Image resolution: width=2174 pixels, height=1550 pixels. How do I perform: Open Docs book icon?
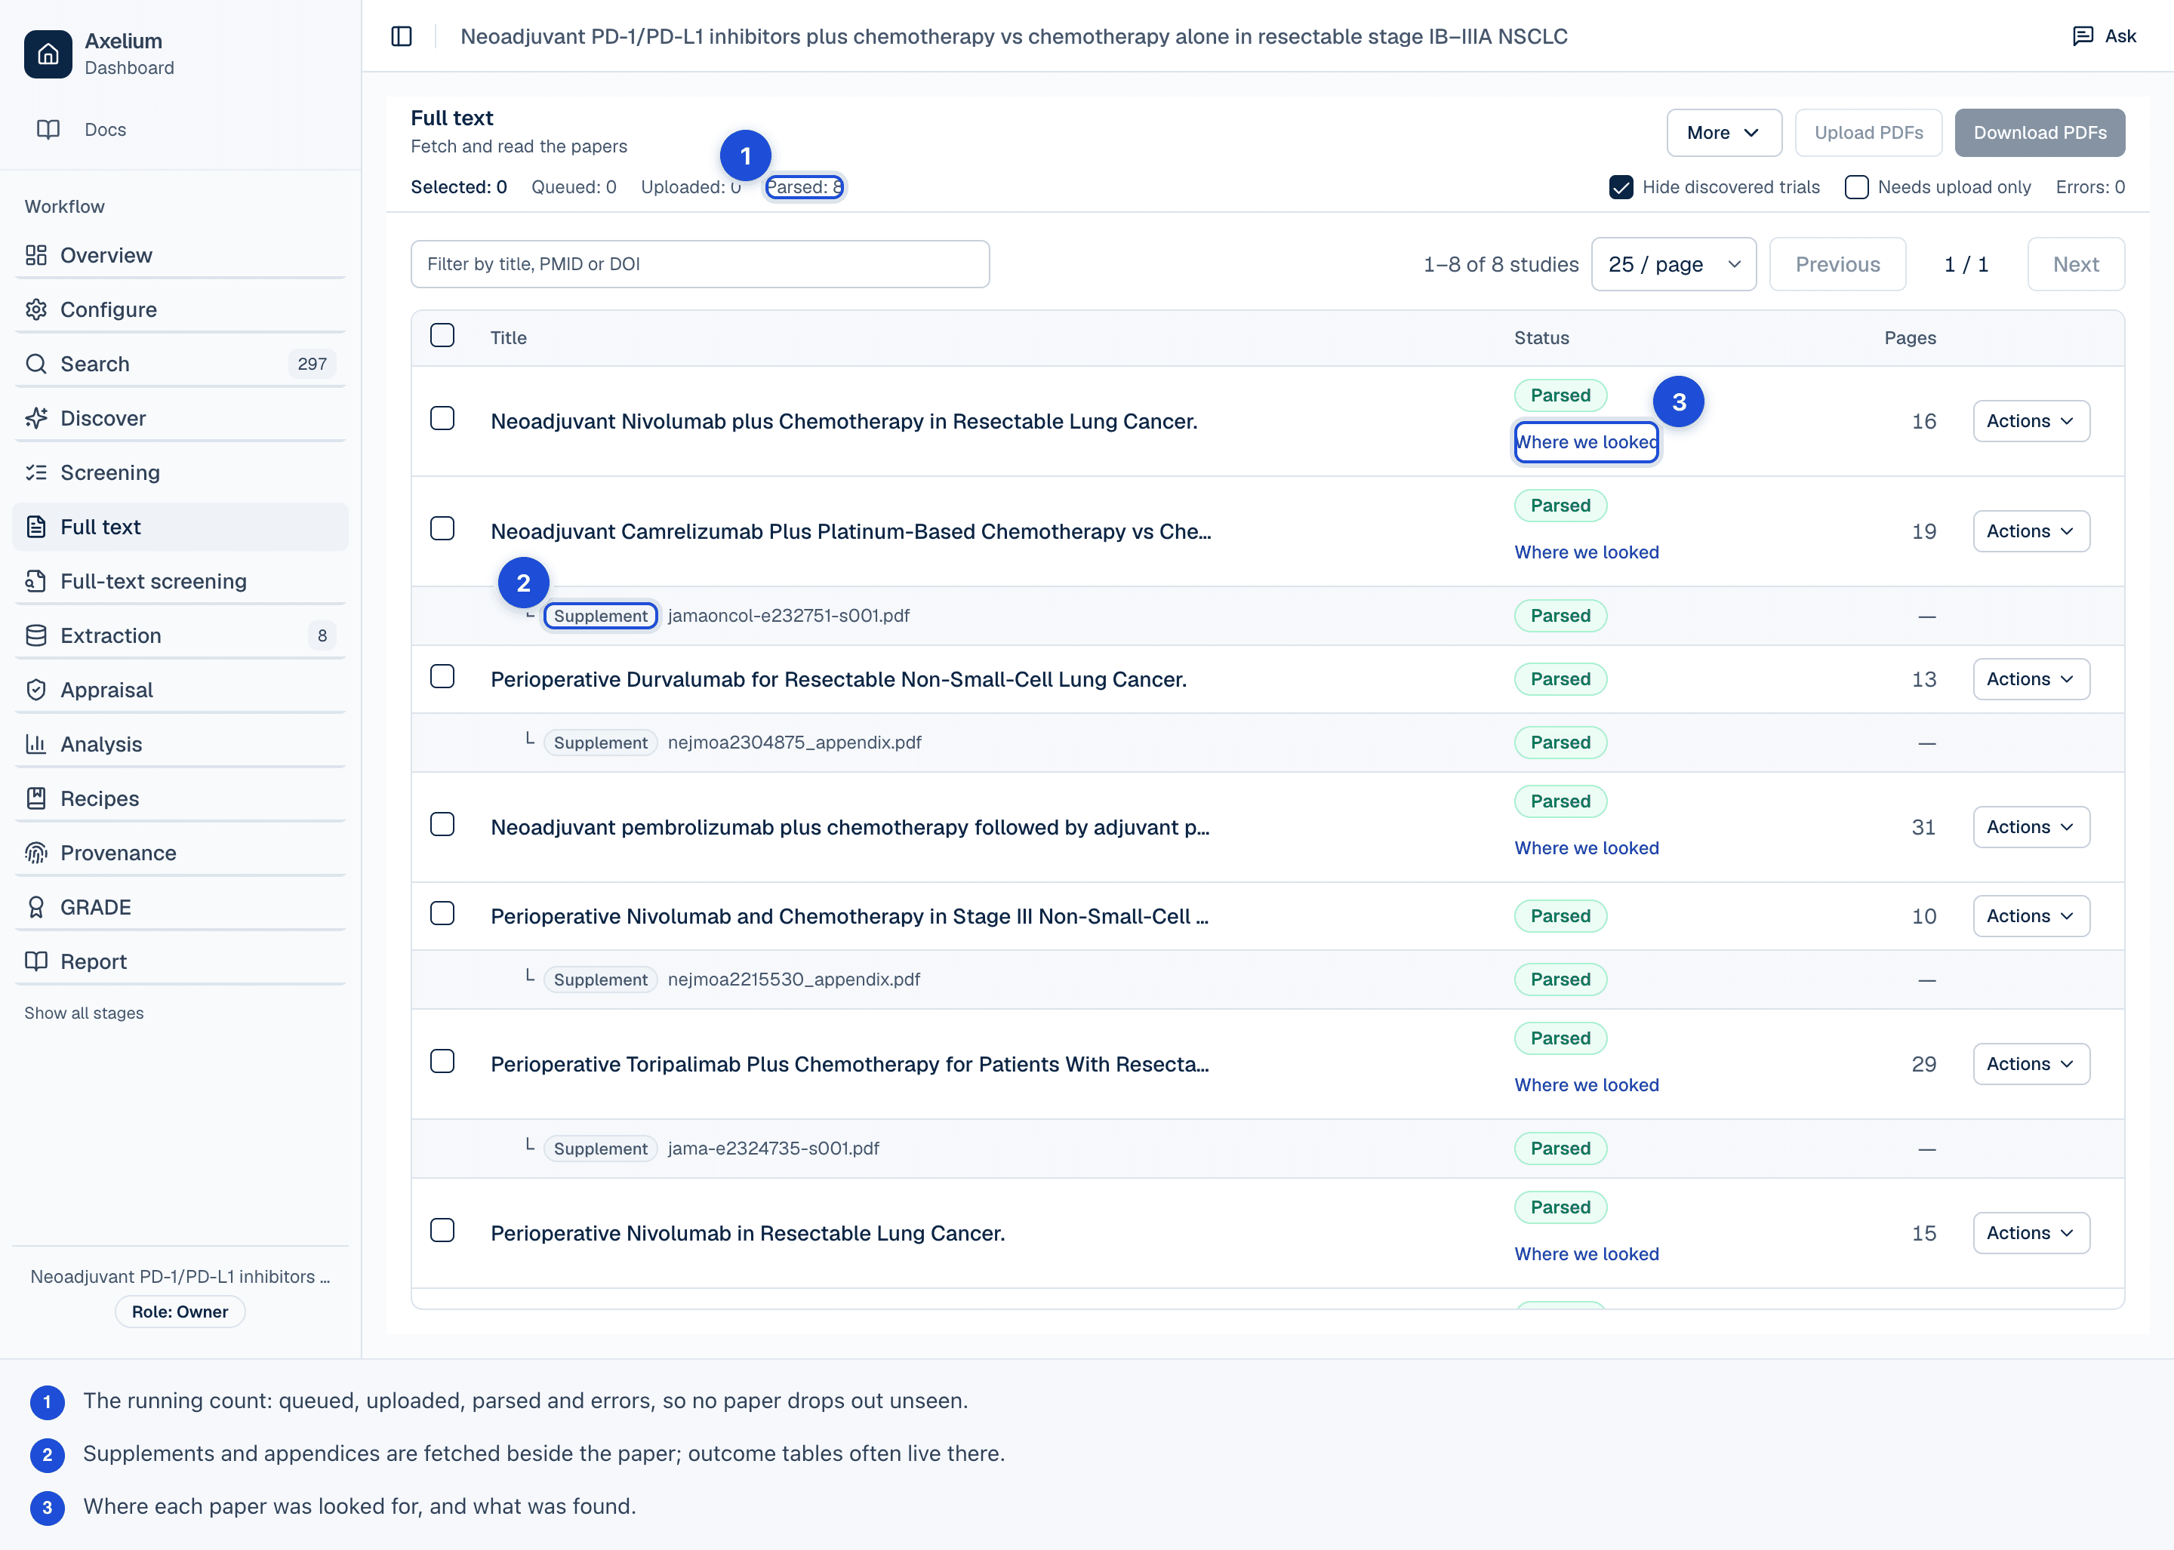click(48, 130)
